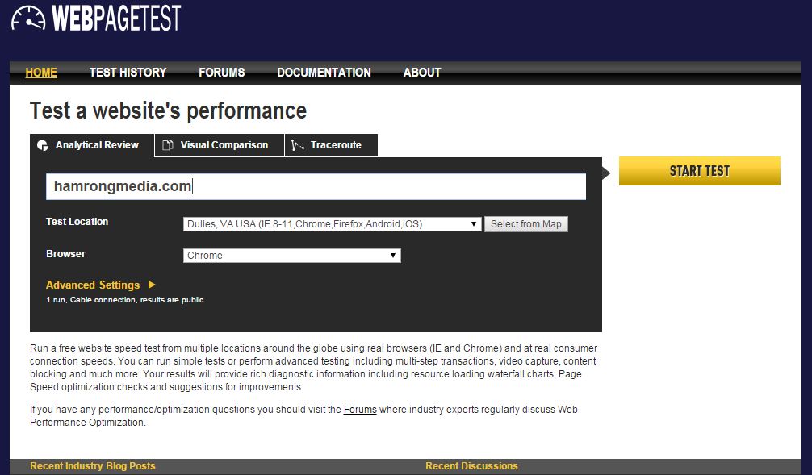
Task: Switch to the Traceroute tab
Action: coord(332,145)
